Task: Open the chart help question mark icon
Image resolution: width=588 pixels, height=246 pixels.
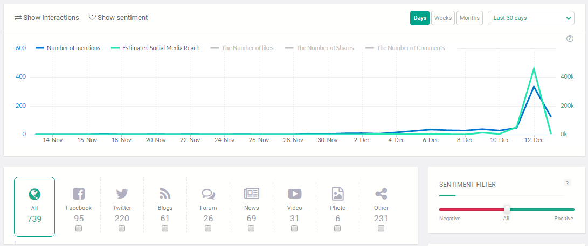Action: click(570, 39)
